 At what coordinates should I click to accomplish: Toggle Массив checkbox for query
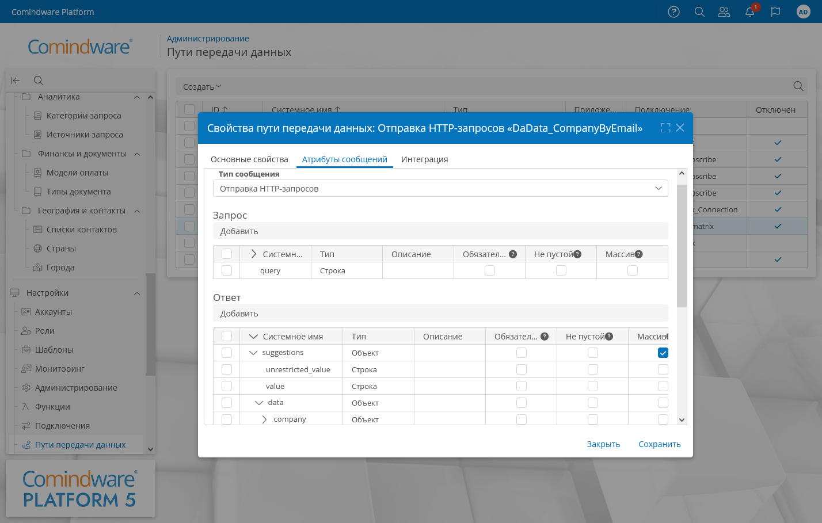(633, 270)
